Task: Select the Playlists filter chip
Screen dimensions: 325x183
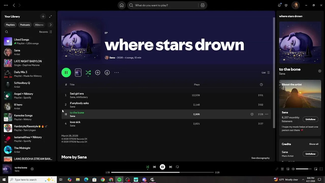Action: [10, 25]
